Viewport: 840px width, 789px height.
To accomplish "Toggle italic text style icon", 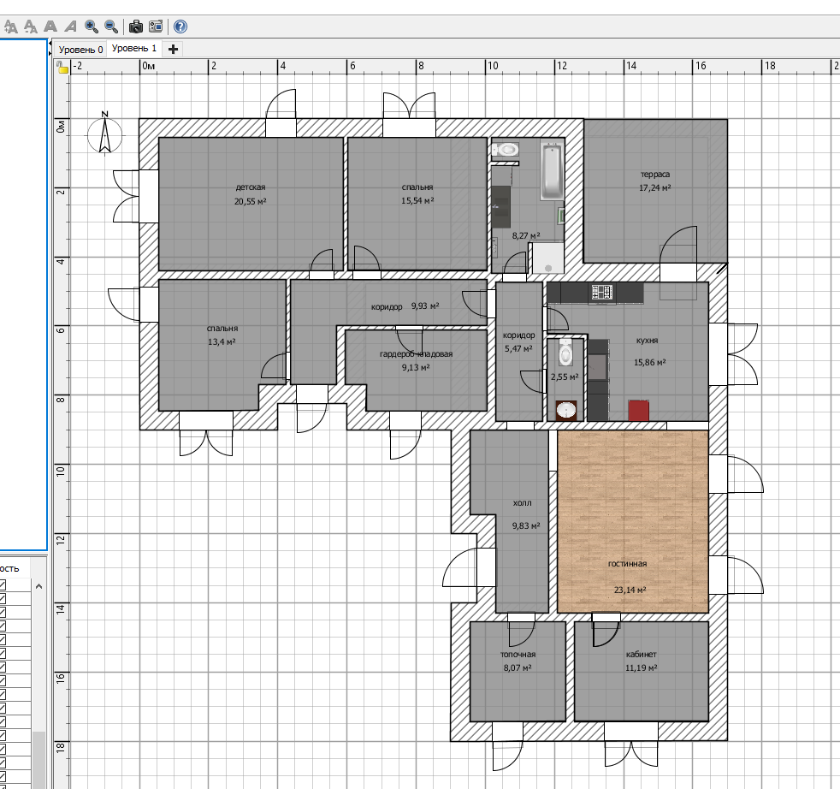I will pos(71,27).
